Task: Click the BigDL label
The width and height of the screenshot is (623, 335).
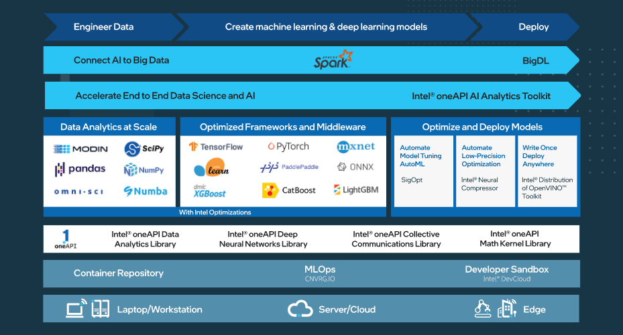Action: point(536,61)
